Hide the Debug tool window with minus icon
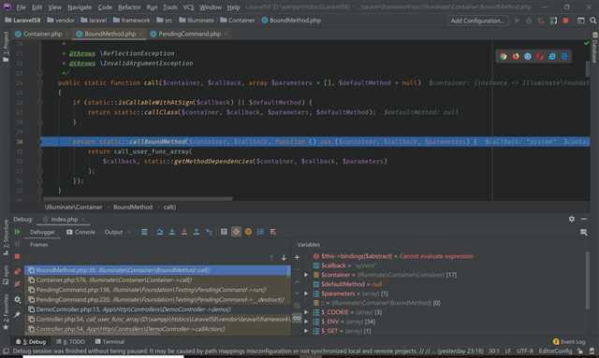This screenshot has width=599, height=358. 584,219
